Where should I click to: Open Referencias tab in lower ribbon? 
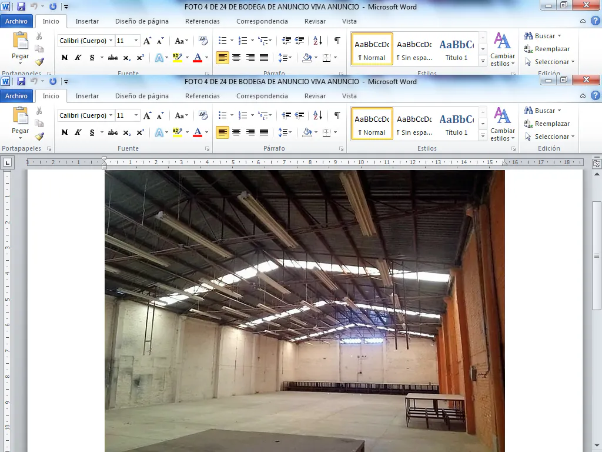coord(202,96)
